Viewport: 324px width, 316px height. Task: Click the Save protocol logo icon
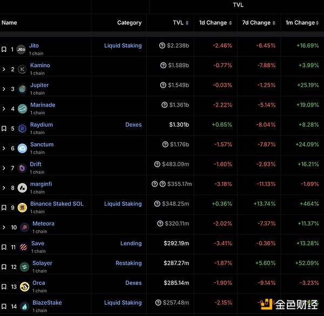coord(24,247)
